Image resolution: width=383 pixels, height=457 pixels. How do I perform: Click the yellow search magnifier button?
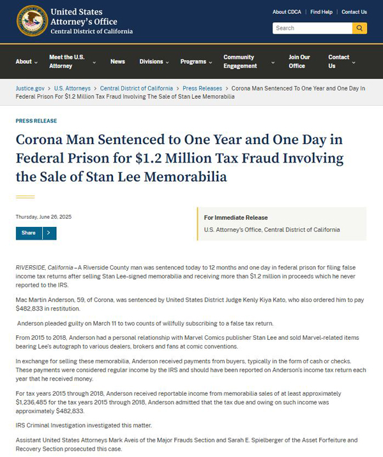pos(359,28)
